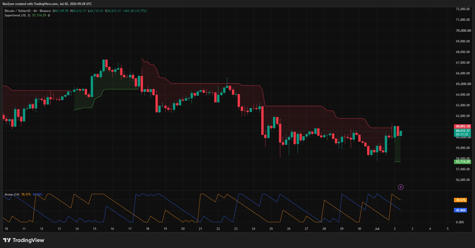The width and height of the screenshot is (475, 248).
Task: Click the date label 22 on time axis
Action: pos(218,229)
